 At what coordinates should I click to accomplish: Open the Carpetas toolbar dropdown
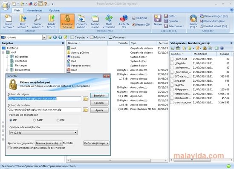79,37
